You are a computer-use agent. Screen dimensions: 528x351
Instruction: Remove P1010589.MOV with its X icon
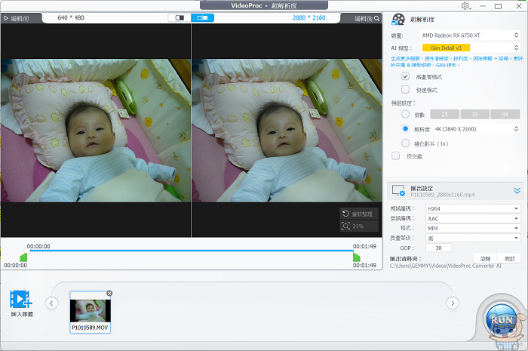(109, 293)
